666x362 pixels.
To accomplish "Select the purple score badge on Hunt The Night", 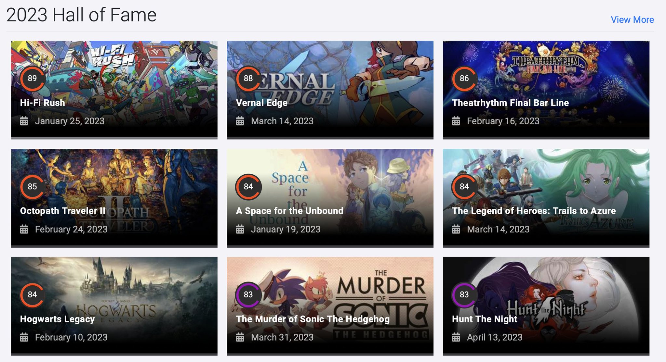I will click(464, 295).
